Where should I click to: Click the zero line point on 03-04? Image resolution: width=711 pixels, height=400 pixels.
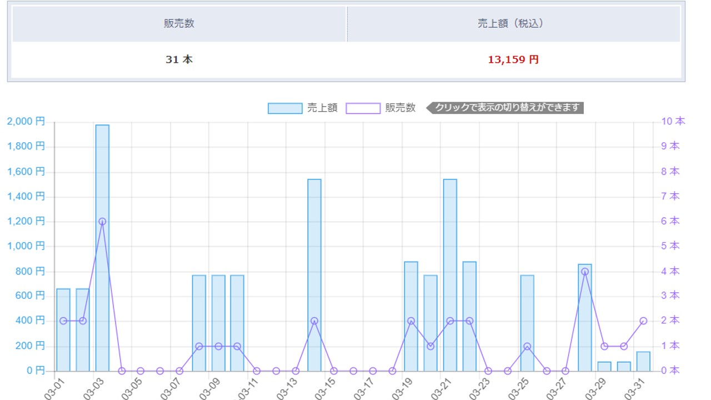(x=122, y=371)
